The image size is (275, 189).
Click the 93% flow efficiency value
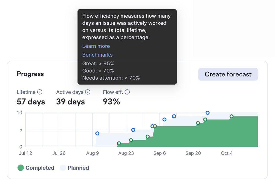111,102
